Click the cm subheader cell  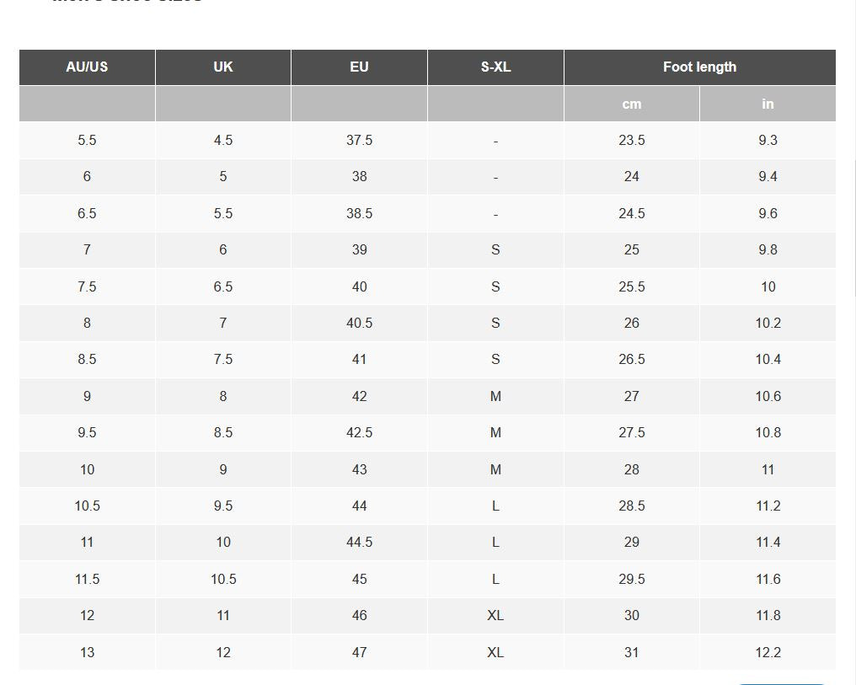click(632, 104)
